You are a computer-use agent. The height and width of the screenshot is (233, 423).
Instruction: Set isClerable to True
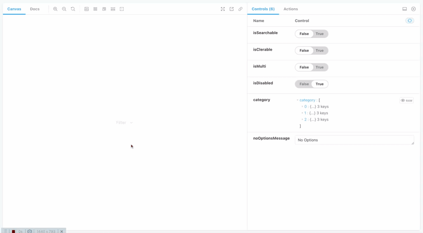coord(320,51)
